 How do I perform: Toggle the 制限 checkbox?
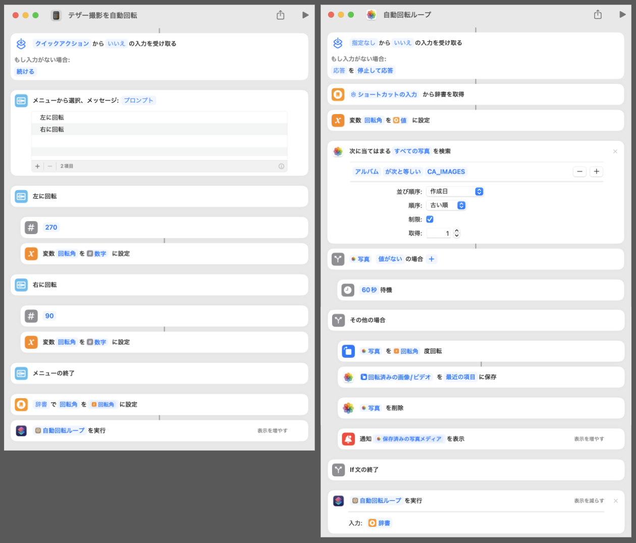click(430, 220)
